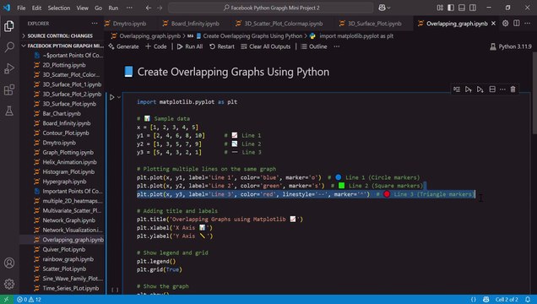The image size is (537, 304).
Task: Open the Accounts menu
Action: 9,263
